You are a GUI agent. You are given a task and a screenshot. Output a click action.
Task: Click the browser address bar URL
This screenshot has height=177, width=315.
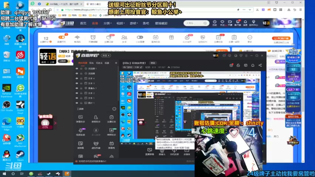(86, 9)
